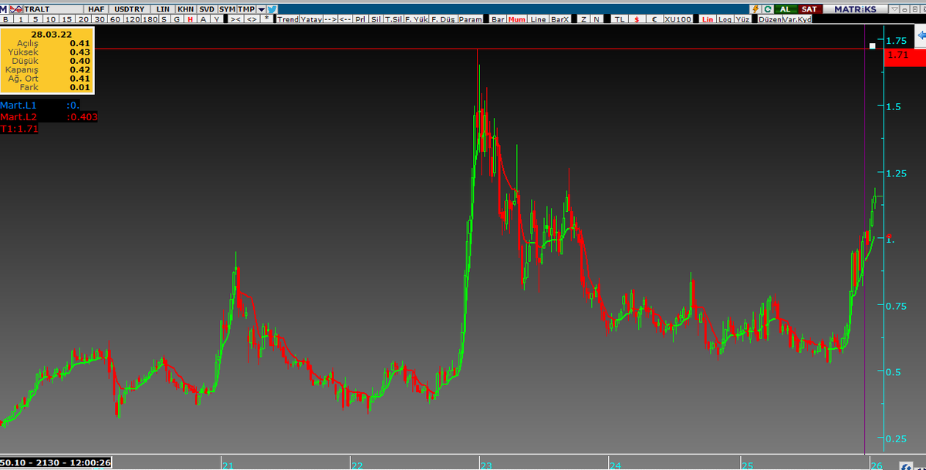Screen dimensions: 926x470
Task: Select the G daily period button
Action: [177, 18]
